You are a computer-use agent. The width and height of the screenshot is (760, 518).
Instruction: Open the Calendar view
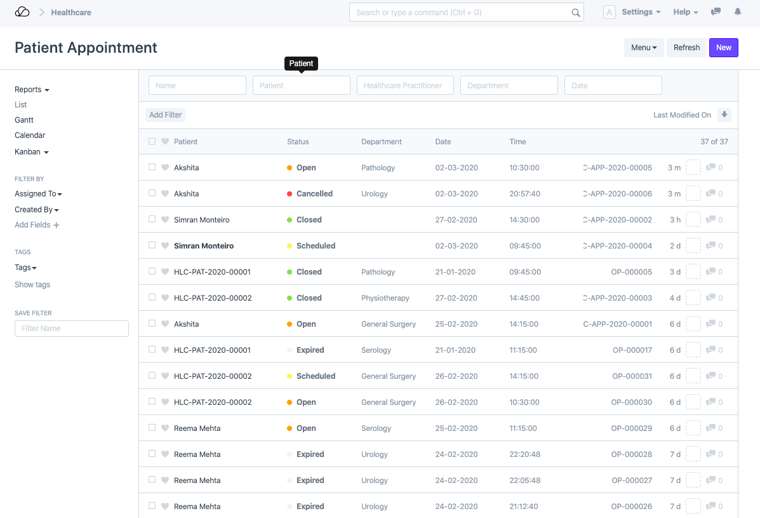click(30, 135)
